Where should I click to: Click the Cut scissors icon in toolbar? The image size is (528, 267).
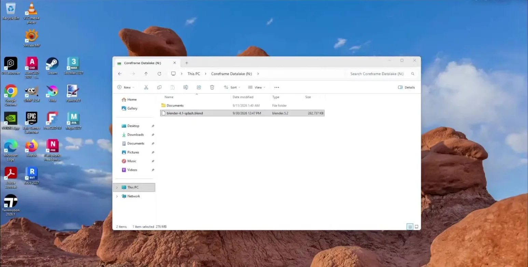(146, 87)
